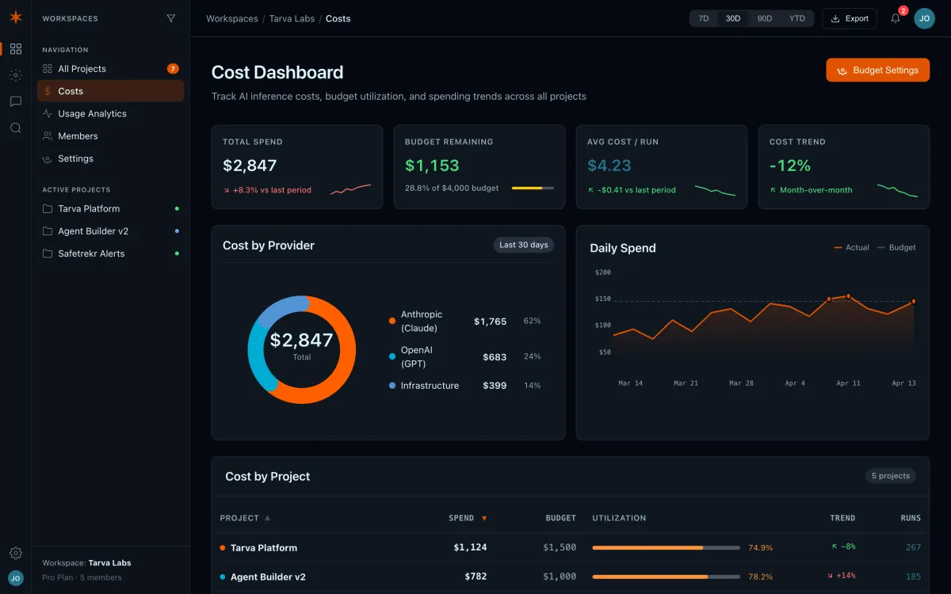Open Settings in navigation

[110, 158]
